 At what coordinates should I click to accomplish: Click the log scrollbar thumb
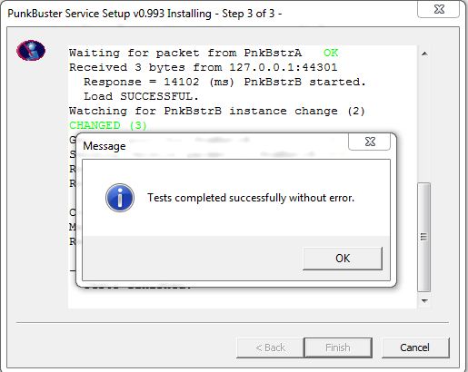(423, 237)
